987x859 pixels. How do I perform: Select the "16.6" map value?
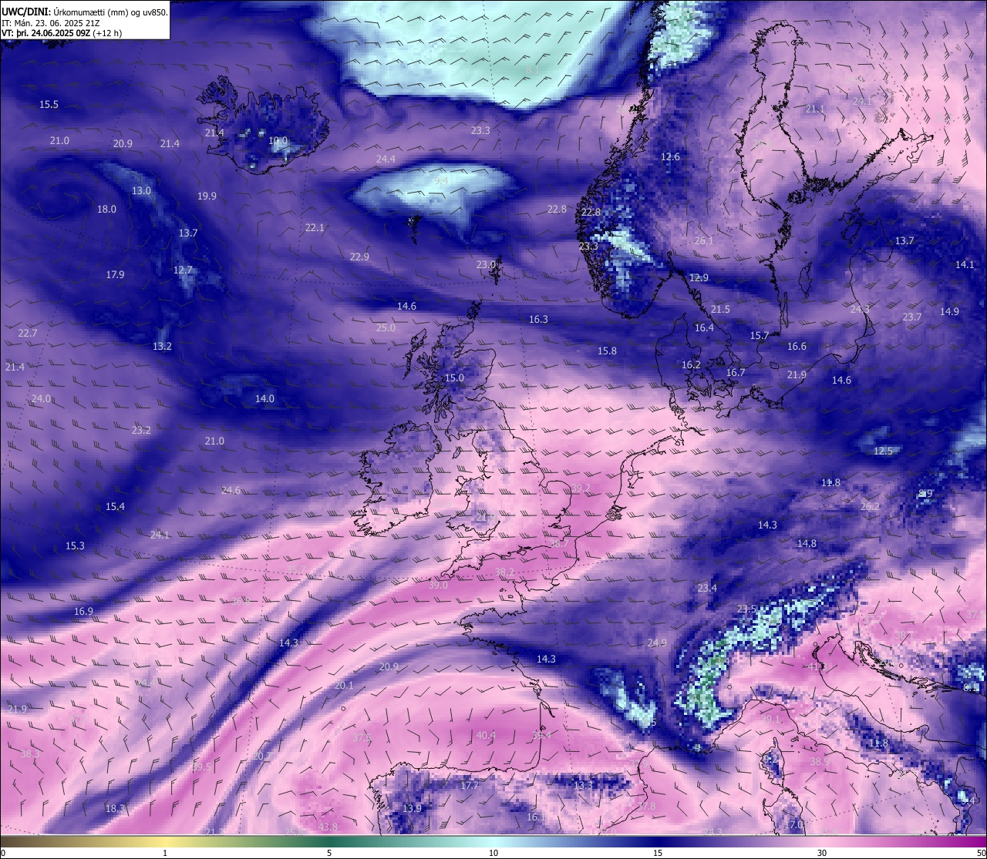pos(797,346)
